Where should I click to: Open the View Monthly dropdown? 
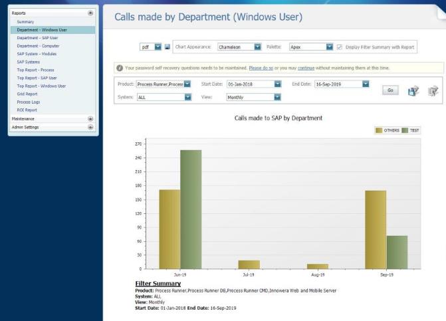click(x=277, y=97)
